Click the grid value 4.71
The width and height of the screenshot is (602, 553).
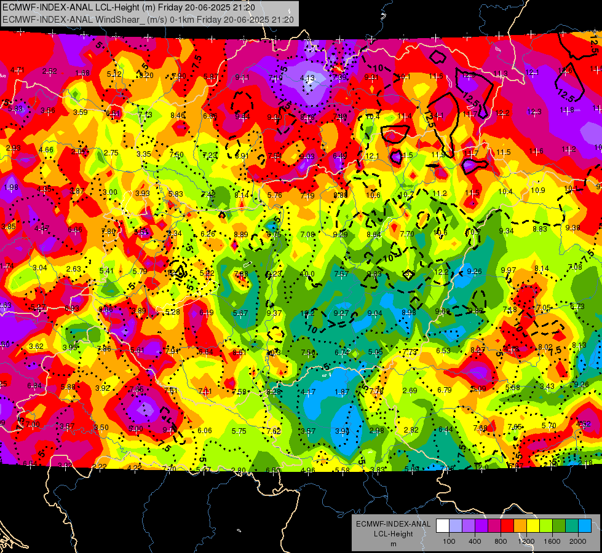click(x=17, y=70)
